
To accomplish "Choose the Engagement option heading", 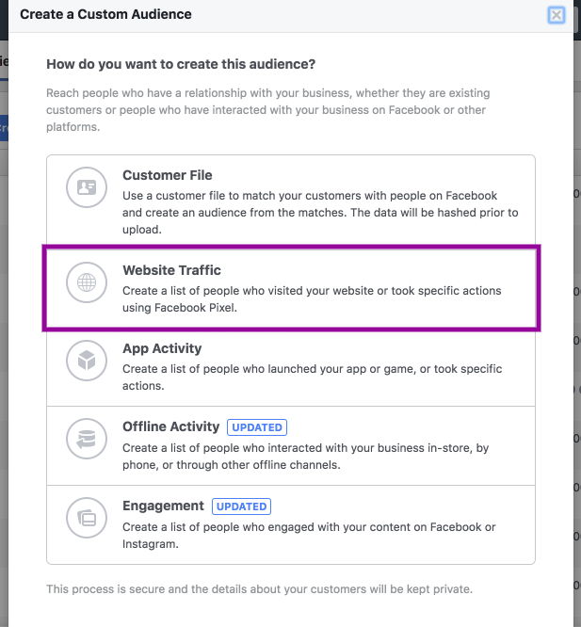I will coord(163,506).
